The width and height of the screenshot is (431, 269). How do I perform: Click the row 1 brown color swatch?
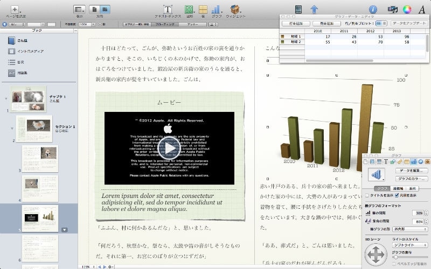tap(282, 36)
